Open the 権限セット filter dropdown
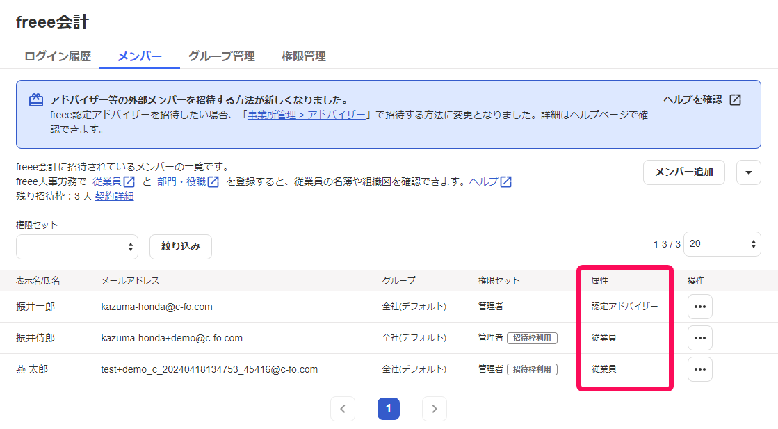Screen dimensions: 778x429 point(77,247)
